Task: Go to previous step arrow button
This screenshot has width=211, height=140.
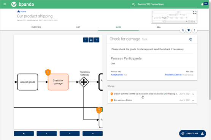Action: click(47, 134)
